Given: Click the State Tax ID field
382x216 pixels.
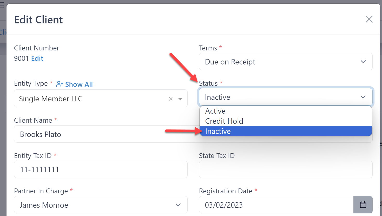Looking at the screenshot, I should click(286, 169).
